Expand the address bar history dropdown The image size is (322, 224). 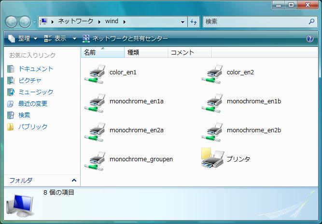click(182, 22)
